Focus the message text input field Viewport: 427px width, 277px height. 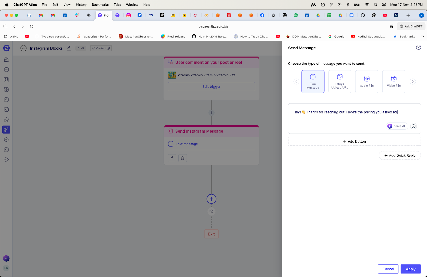point(354,118)
